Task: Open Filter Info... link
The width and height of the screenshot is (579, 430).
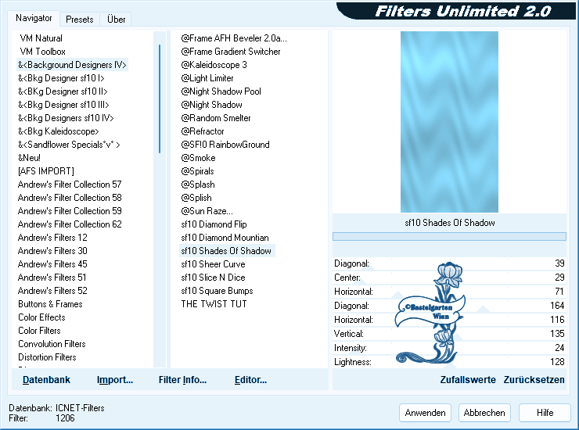Action: [x=182, y=380]
